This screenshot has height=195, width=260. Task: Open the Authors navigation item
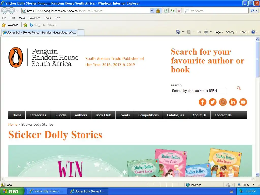pos(81,115)
